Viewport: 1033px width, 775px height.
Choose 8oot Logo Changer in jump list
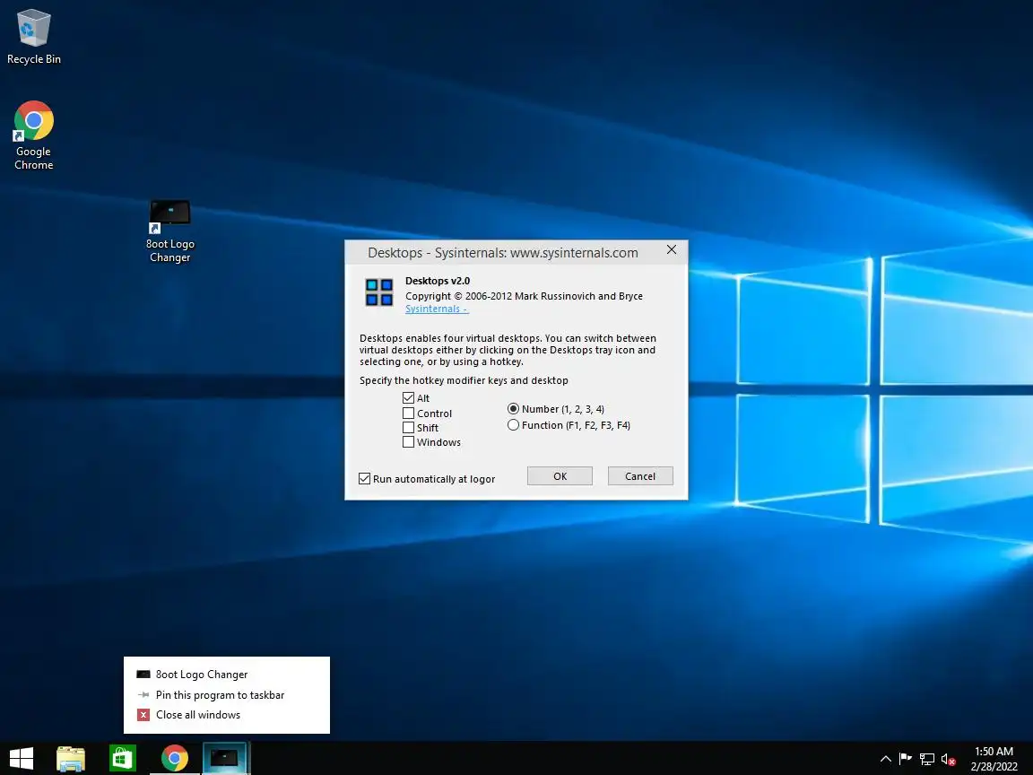coord(227,675)
